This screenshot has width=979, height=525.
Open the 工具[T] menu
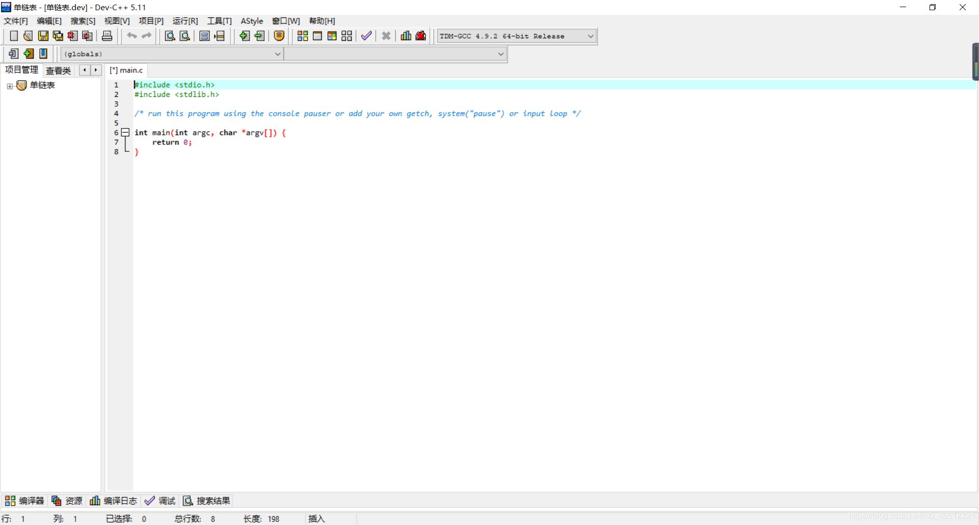(219, 21)
